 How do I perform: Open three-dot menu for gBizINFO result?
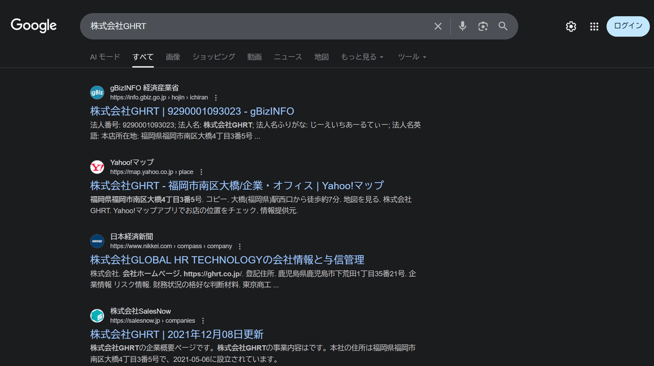coord(216,98)
